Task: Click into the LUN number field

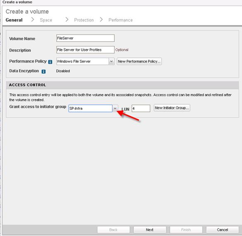Action: 141,108
